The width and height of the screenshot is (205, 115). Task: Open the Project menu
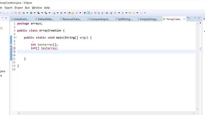click(x=19, y=8)
